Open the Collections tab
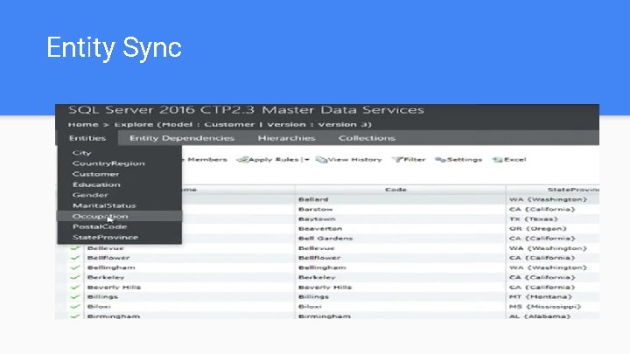The width and height of the screenshot is (630, 354). pyautogui.click(x=367, y=138)
